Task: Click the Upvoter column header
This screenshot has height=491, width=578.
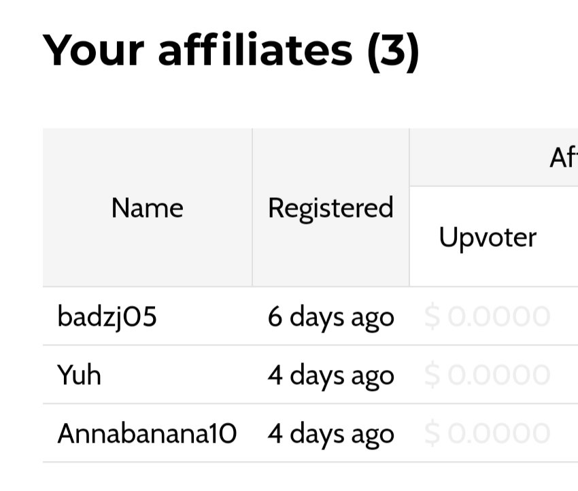Action: [488, 238]
